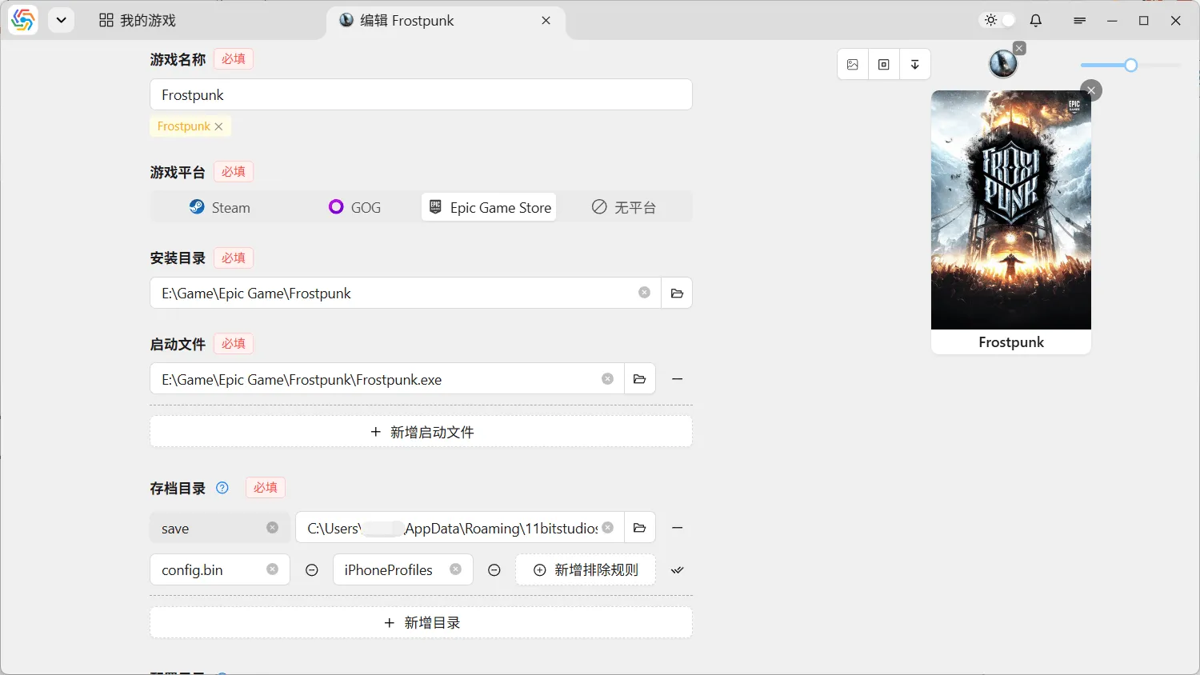The width and height of the screenshot is (1200, 675).
Task: Open the hamburger menu in title bar
Action: 1080,21
